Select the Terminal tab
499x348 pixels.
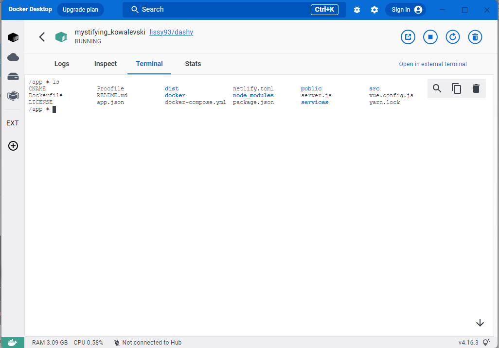click(x=149, y=64)
